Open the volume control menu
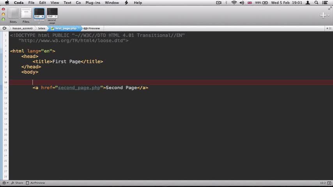Viewport: 333px width, 187px height. pyautogui.click(x=242, y=3)
